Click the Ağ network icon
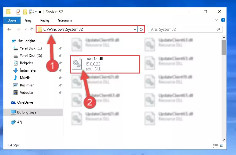236x155 pixels. (x=13, y=122)
